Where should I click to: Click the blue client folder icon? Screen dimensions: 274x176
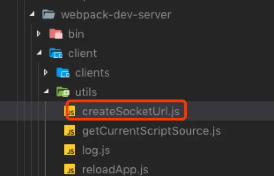click(x=56, y=53)
